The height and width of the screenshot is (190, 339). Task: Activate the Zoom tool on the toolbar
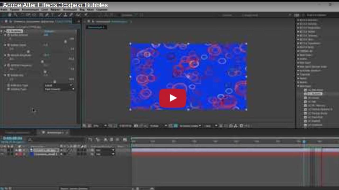19,15
